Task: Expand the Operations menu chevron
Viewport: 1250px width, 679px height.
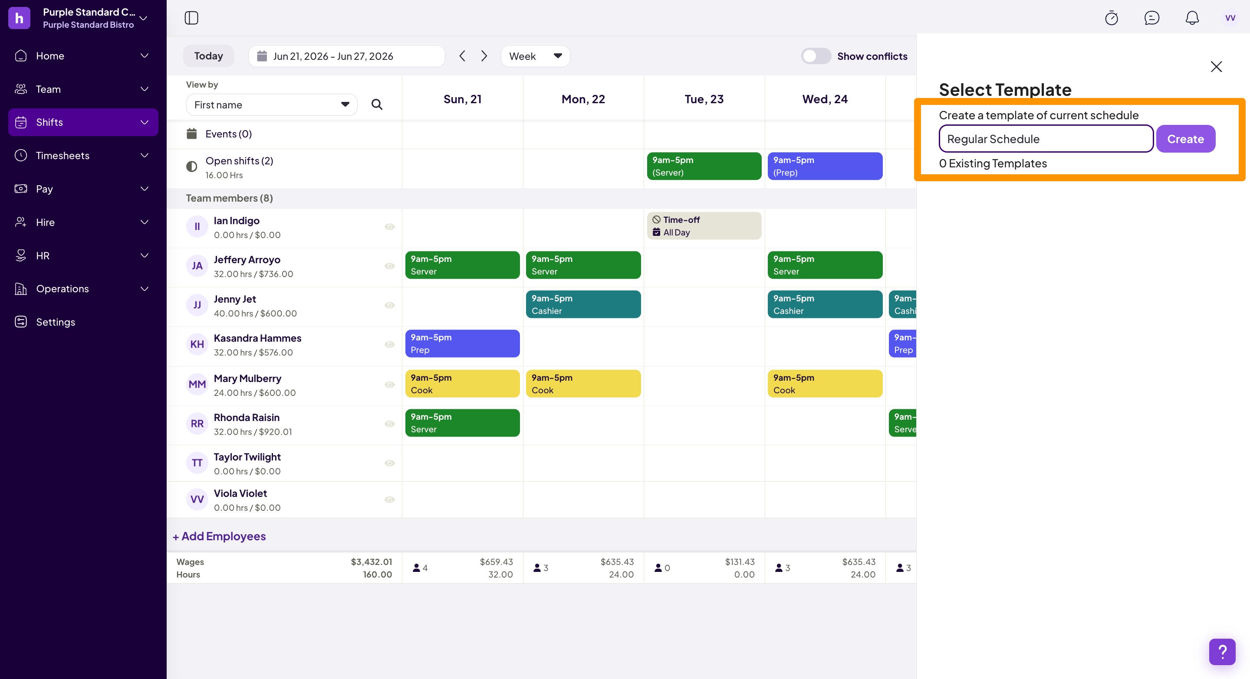Action: pyautogui.click(x=144, y=288)
